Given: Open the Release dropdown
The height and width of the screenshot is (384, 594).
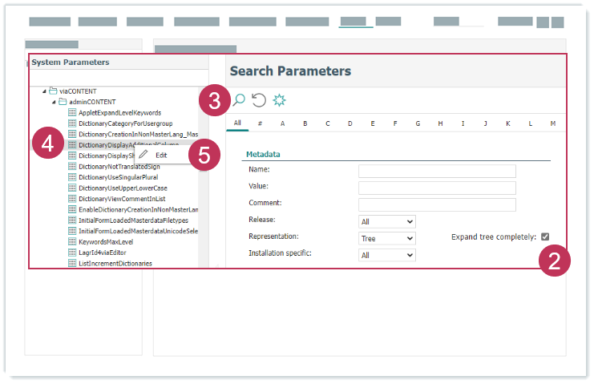Looking at the screenshot, I should [387, 221].
